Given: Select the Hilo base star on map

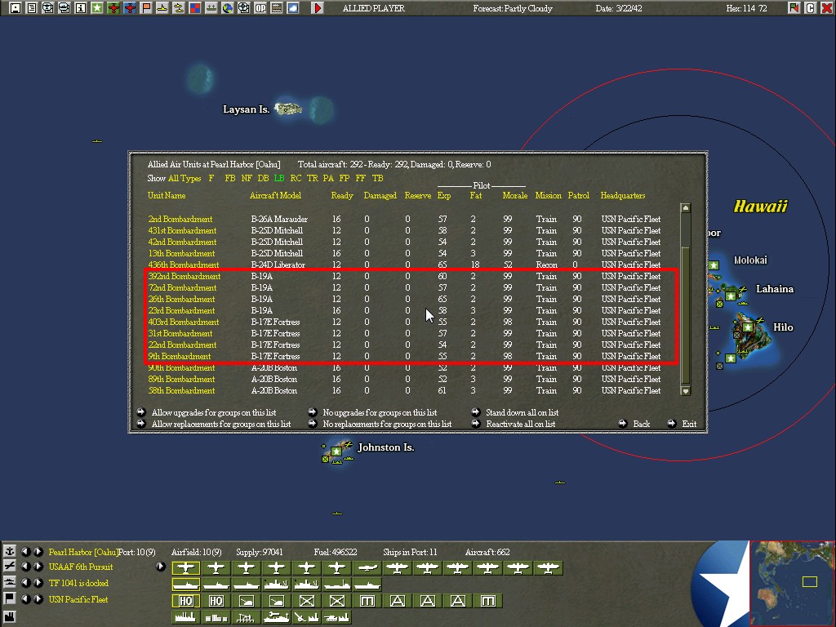Looking at the screenshot, I should (x=748, y=327).
